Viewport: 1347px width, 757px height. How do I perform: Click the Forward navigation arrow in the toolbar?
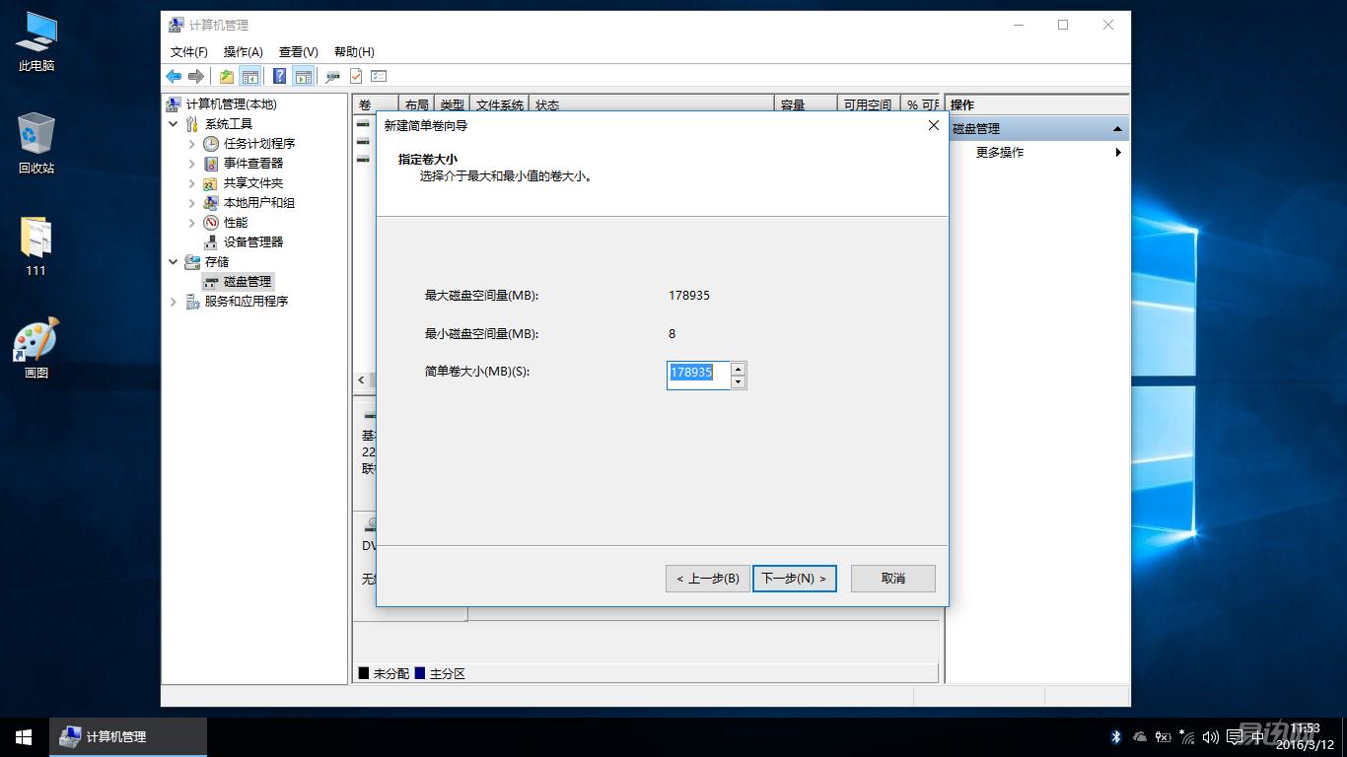tap(195, 76)
